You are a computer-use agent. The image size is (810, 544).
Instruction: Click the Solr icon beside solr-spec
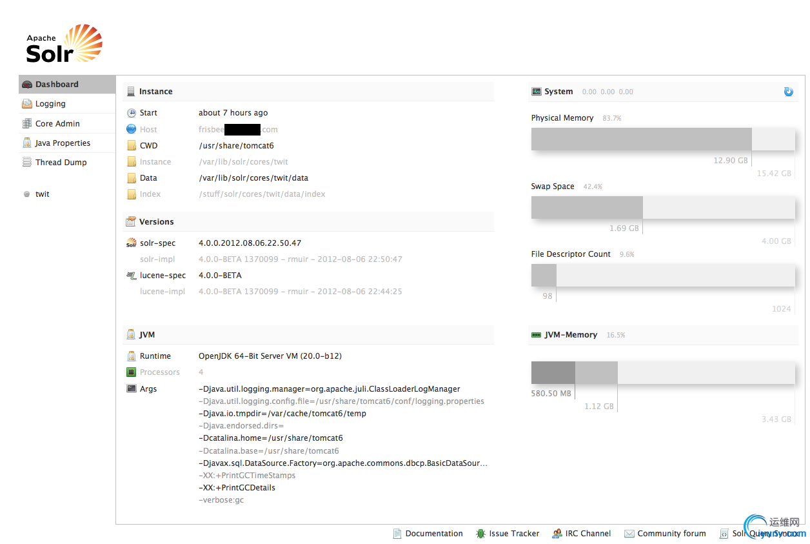coord(132,243)
